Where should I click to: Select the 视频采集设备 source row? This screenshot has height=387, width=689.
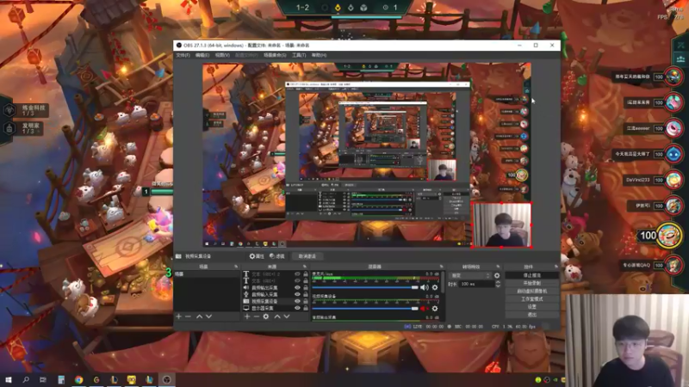tap(276, 302)
